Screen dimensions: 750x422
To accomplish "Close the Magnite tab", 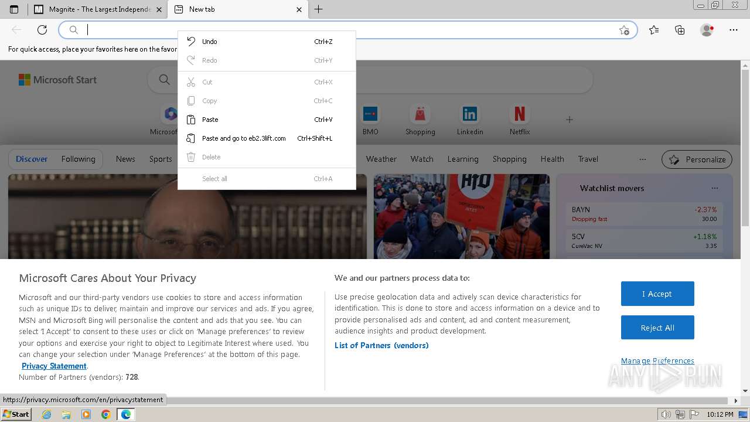I will click(x=159, y=9).
